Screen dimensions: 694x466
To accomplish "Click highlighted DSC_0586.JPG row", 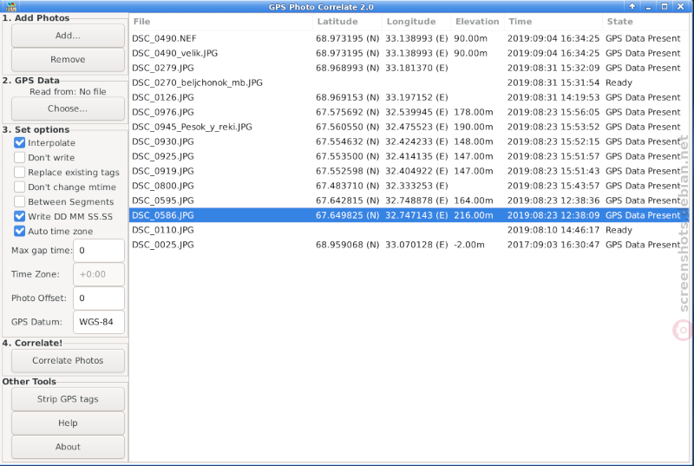I will 409,215.
